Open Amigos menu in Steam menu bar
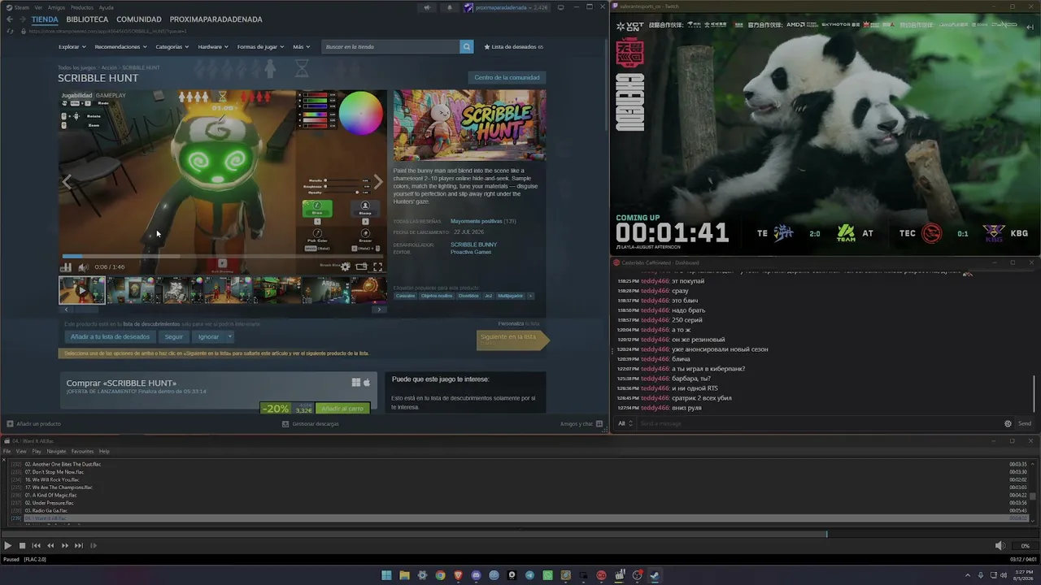 coord(56,7)
